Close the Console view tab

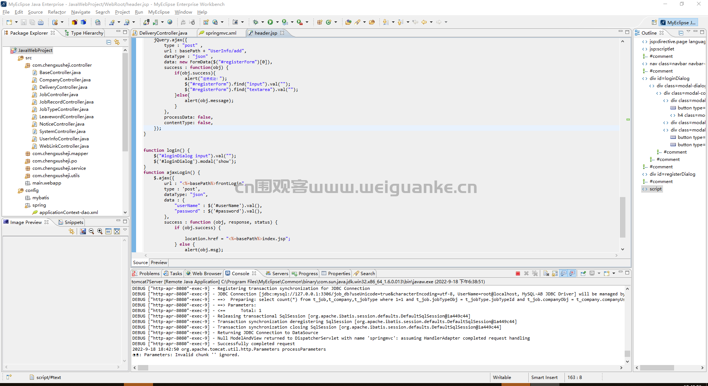pos(254,273)
